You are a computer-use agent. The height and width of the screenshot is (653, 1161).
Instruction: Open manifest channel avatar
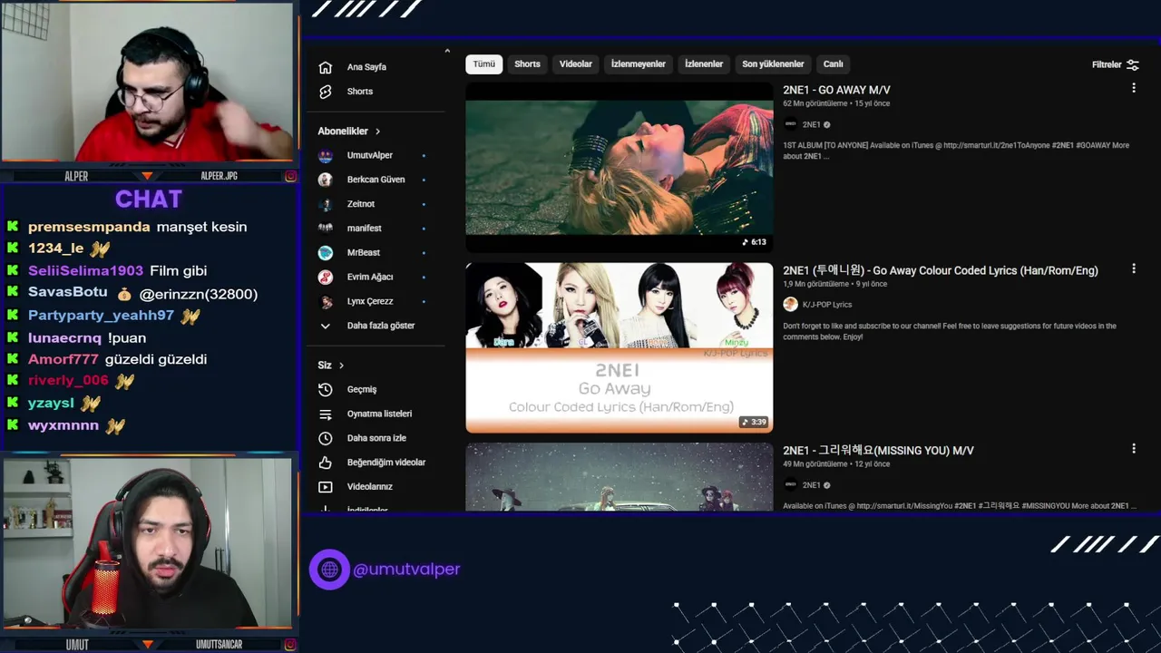point(326,229)
